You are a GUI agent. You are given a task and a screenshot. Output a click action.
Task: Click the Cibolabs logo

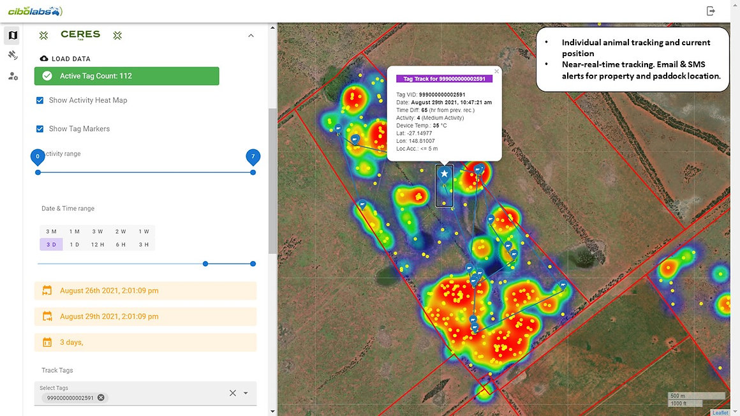(35, 11)
